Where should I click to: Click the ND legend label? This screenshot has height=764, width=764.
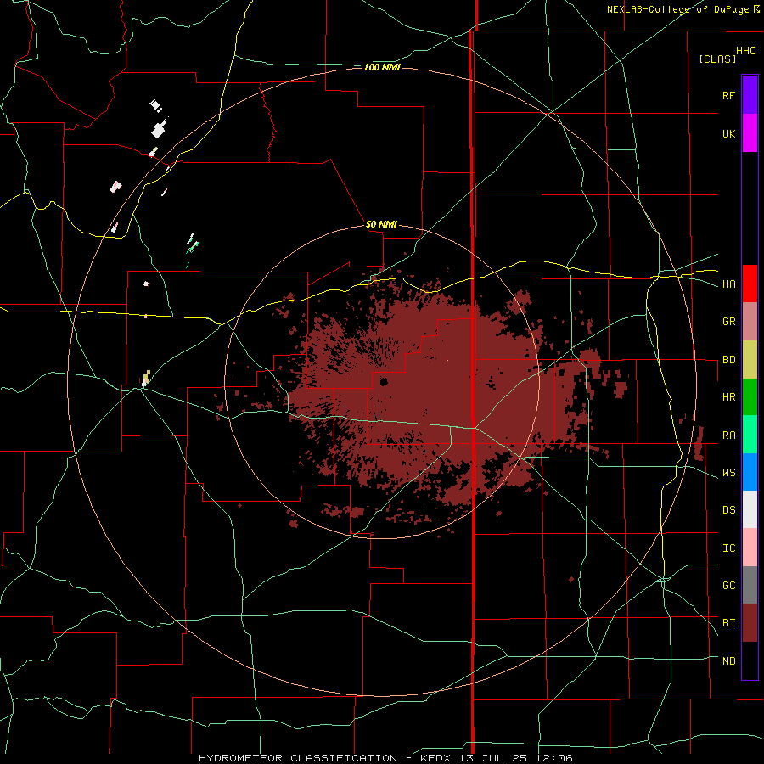[x=728, y=660]
